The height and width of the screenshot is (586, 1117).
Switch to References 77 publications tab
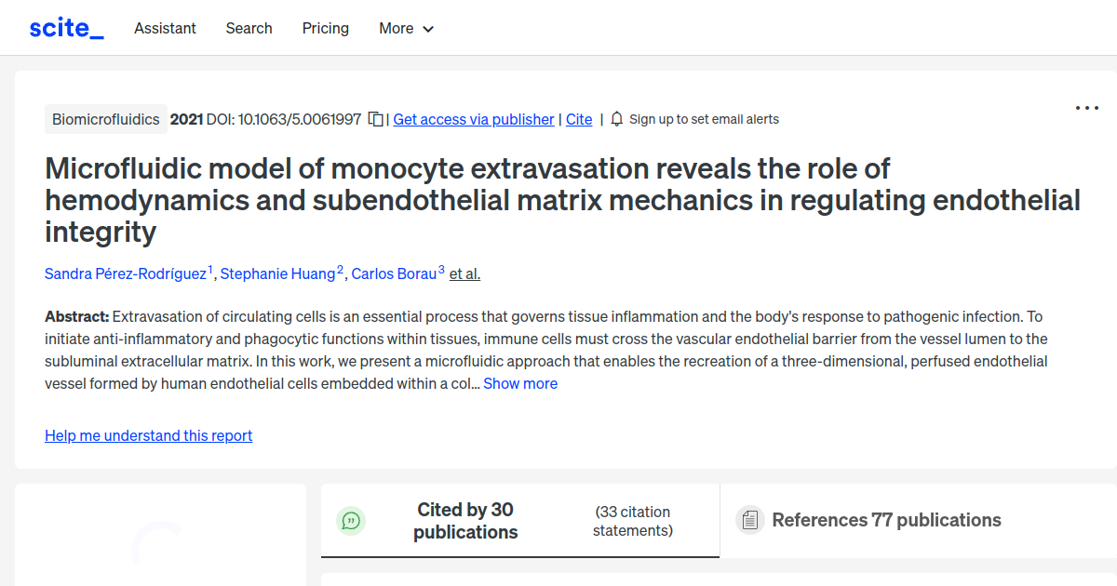(886, 520)
